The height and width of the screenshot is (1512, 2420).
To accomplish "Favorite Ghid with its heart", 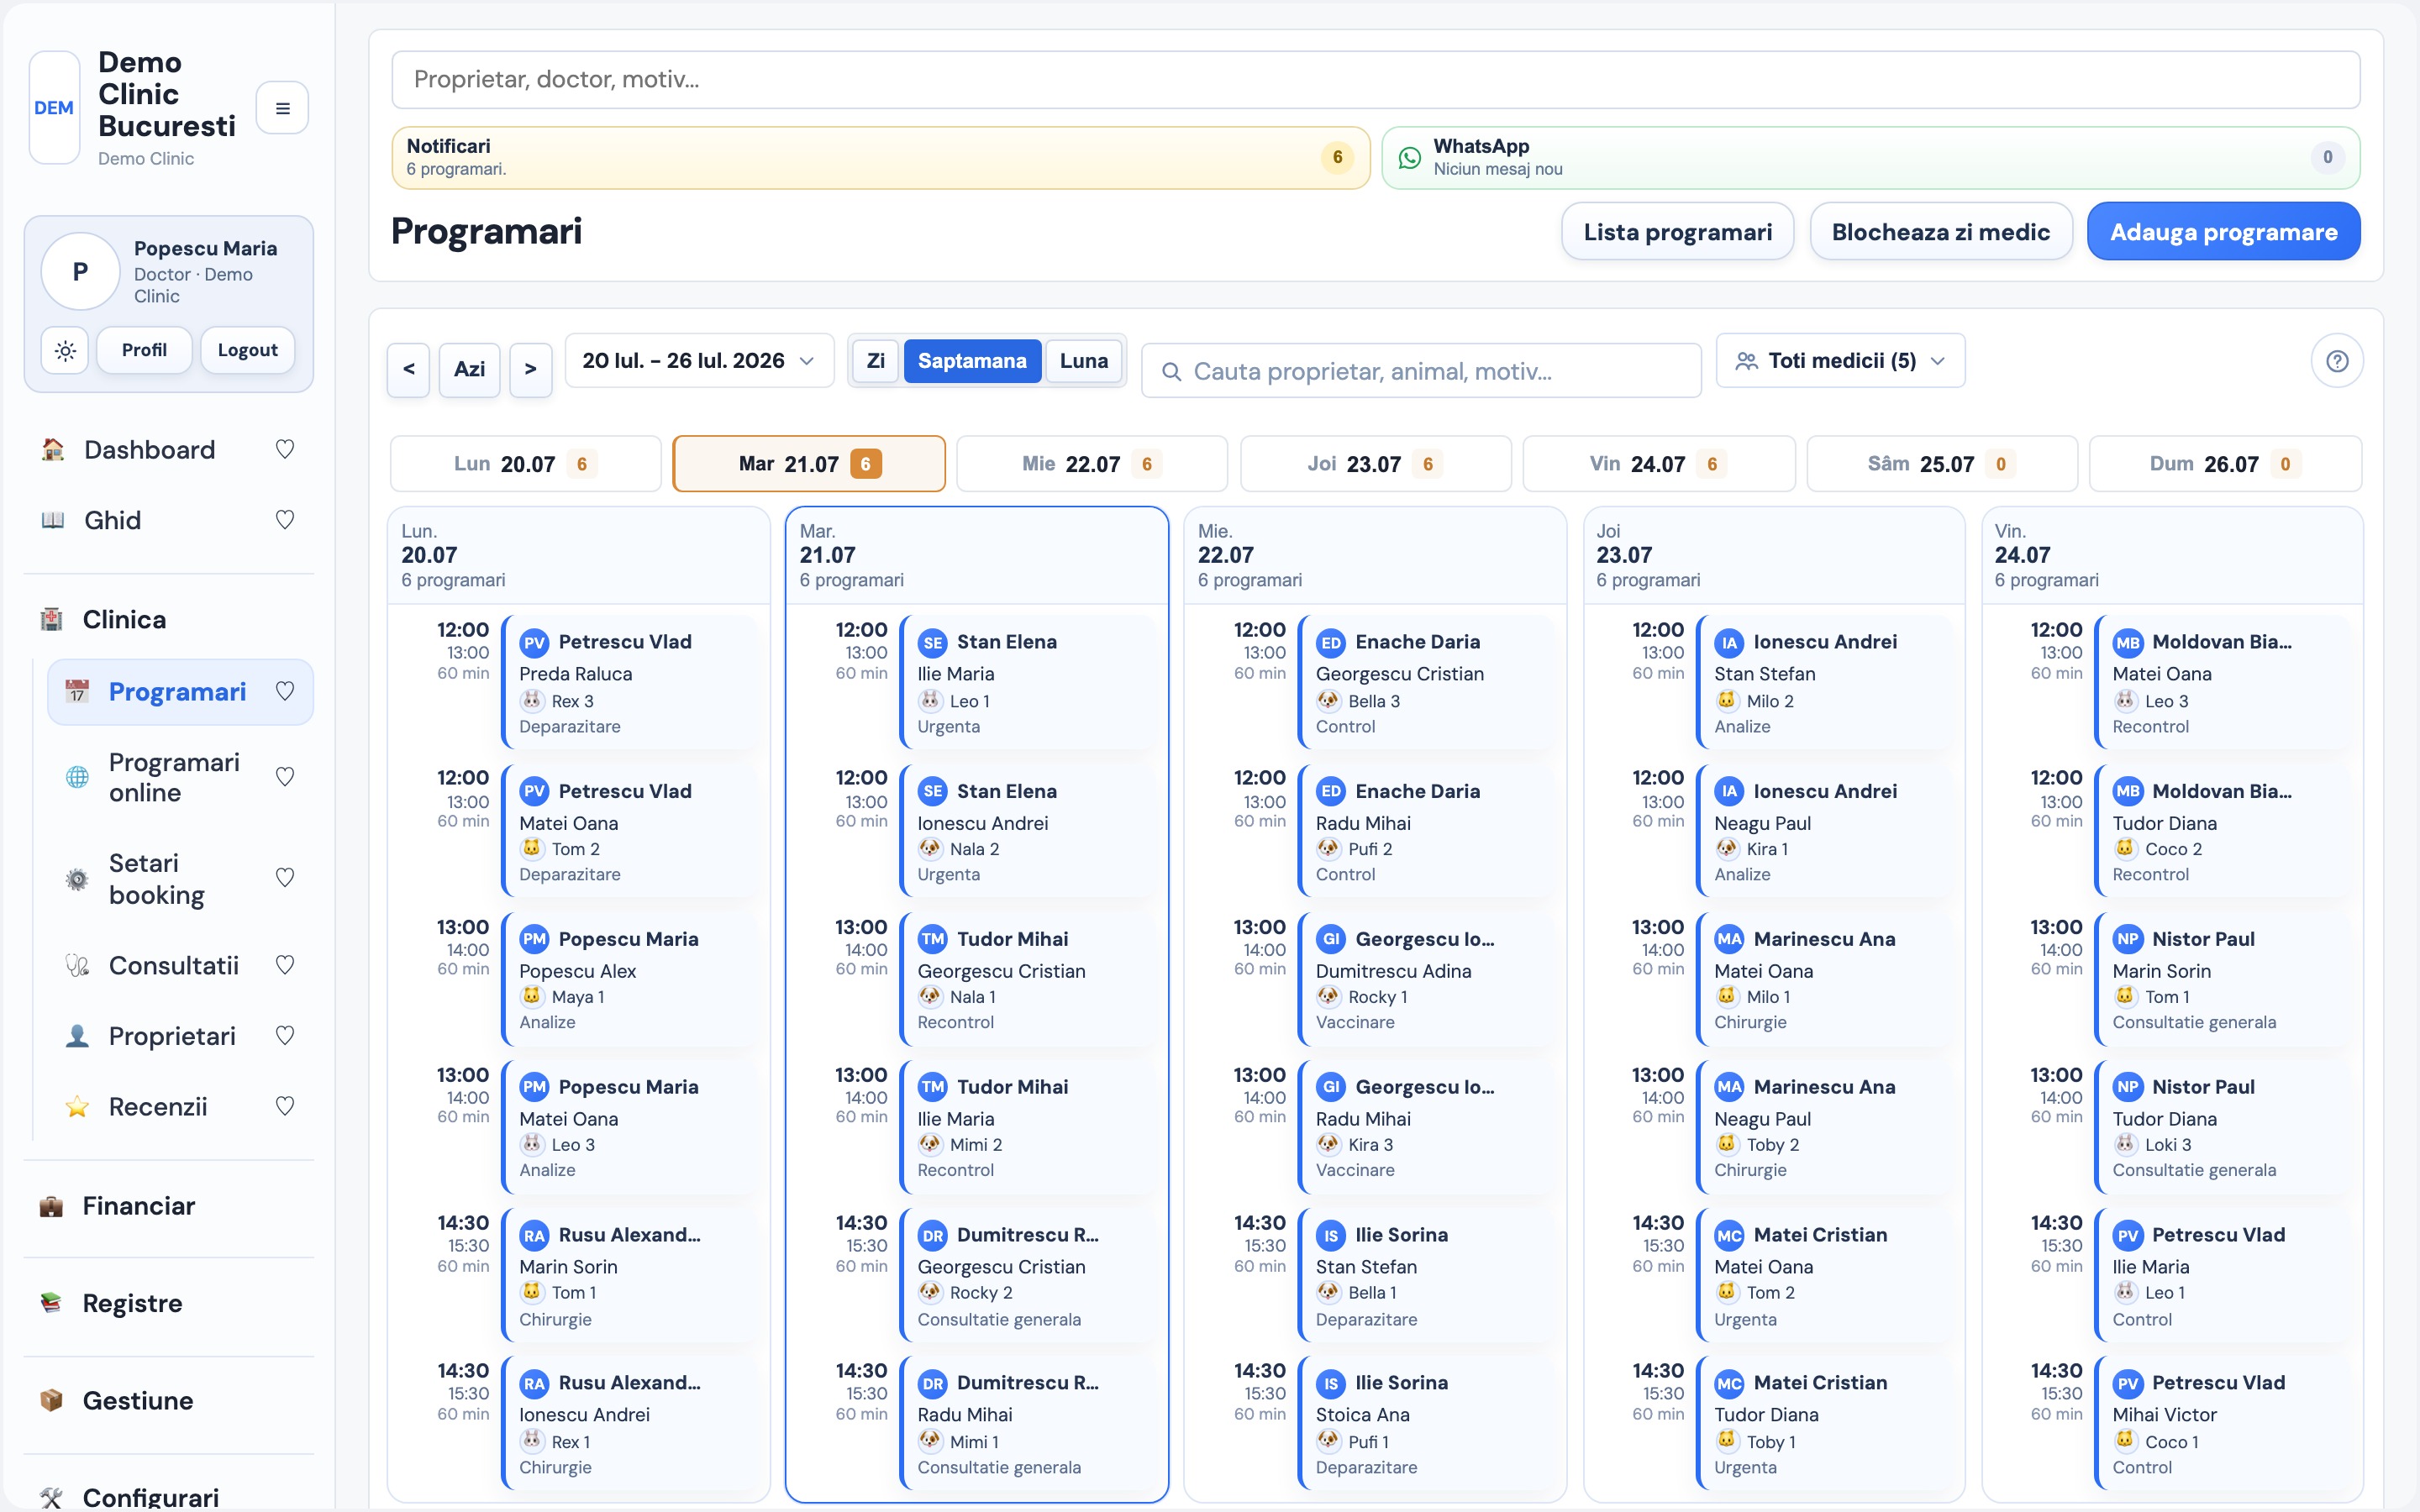I will [285, 520].
